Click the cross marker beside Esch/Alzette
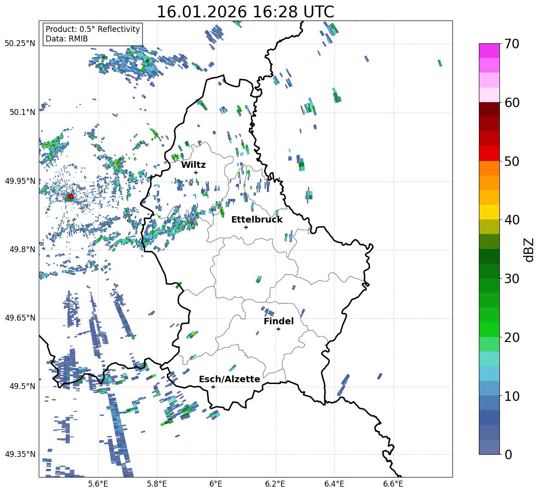Image resolution: width=540 pixels, height=493 pixels. [x=213, y=387]
